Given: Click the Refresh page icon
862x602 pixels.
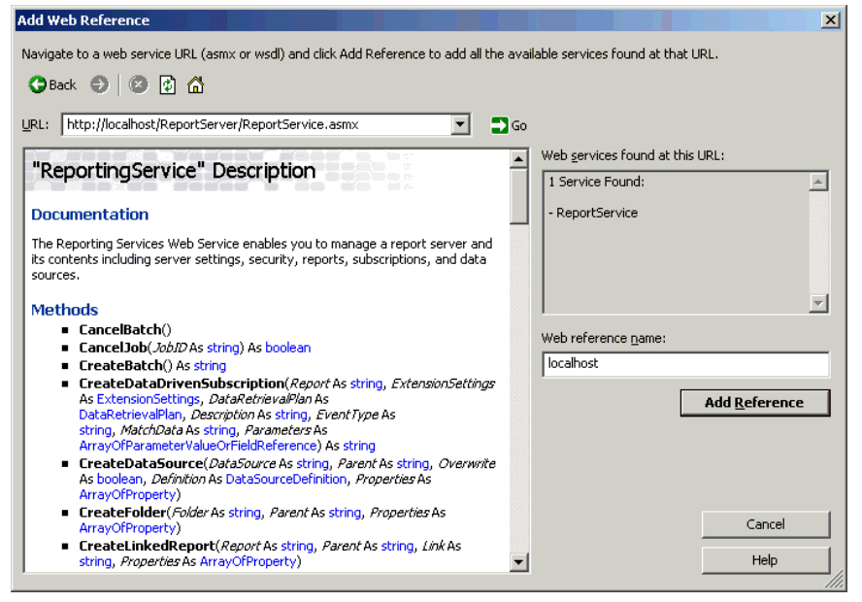Looking at the screenshot, I should pos(166,84).
